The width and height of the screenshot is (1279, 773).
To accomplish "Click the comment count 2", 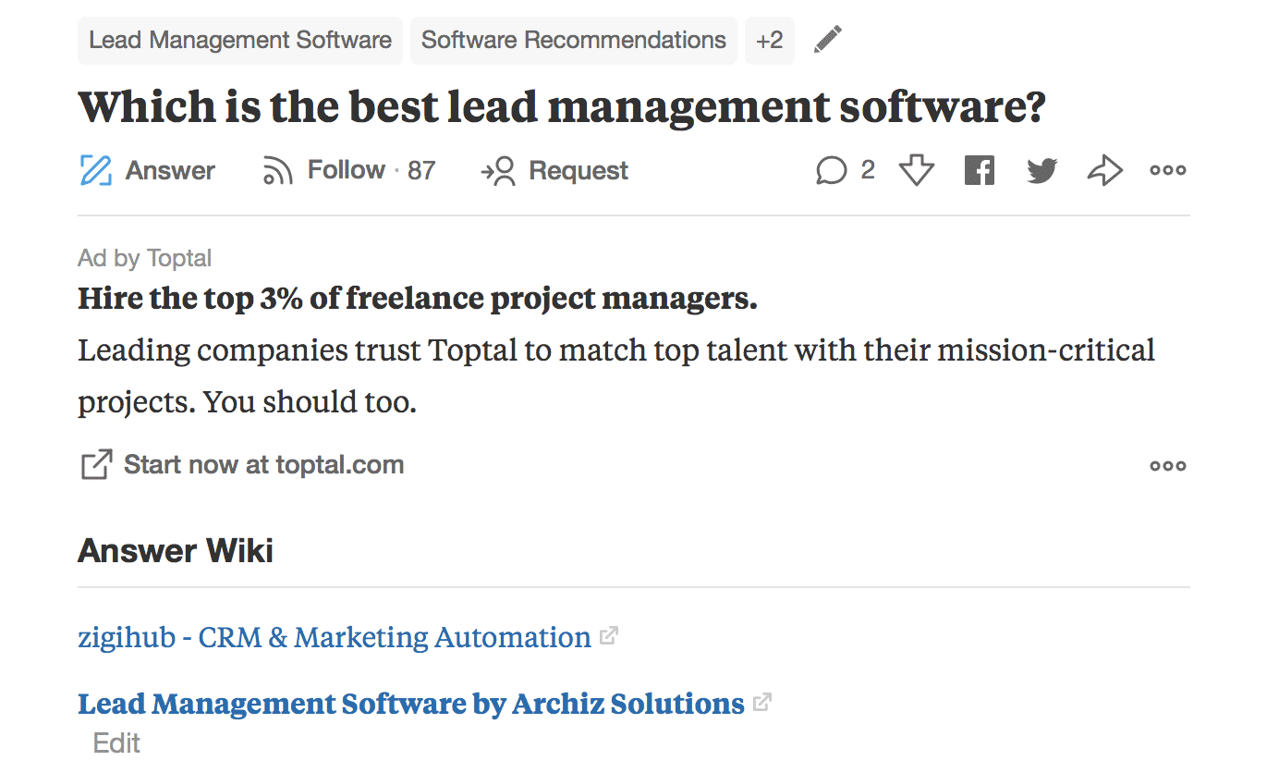I will pyautogui.click(x=868, y=170).
